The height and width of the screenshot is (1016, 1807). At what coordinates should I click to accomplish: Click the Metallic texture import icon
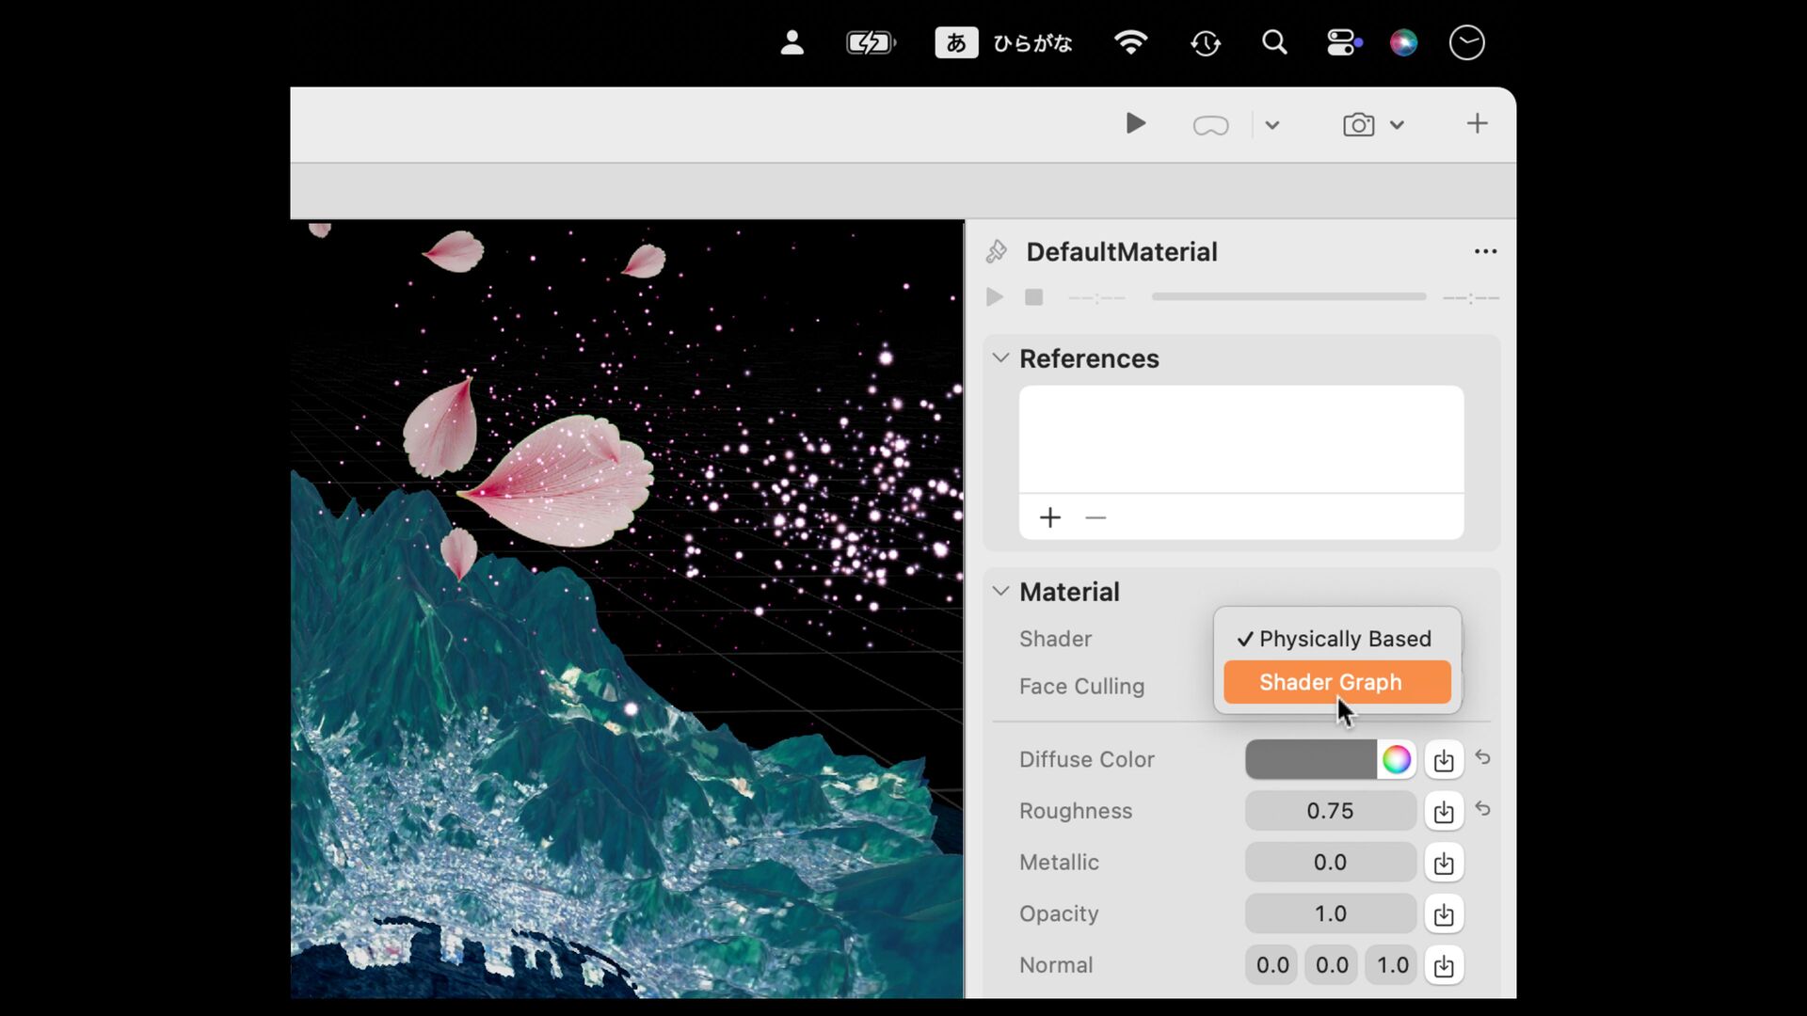(x=1444, y=863)
